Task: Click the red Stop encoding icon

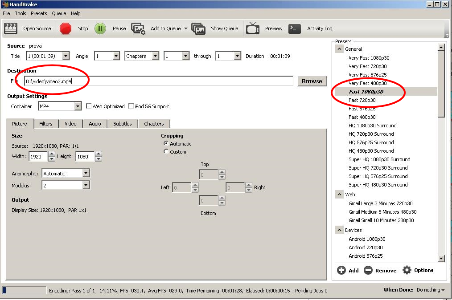Action: point(66,28)
